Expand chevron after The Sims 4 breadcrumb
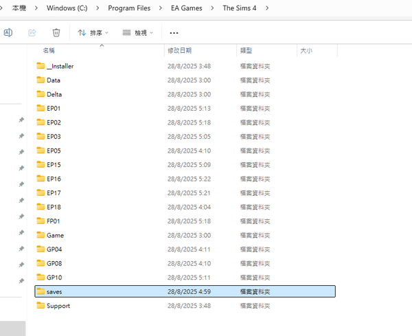412x336 pixels. pos(267,8)
